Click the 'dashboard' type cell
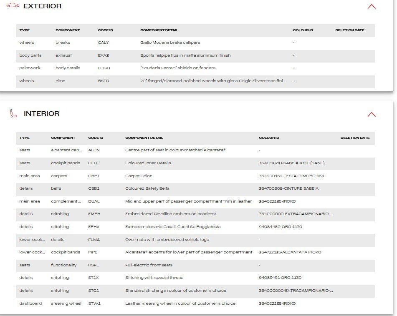This screenshot has width=397, height=316. [30, 303]
